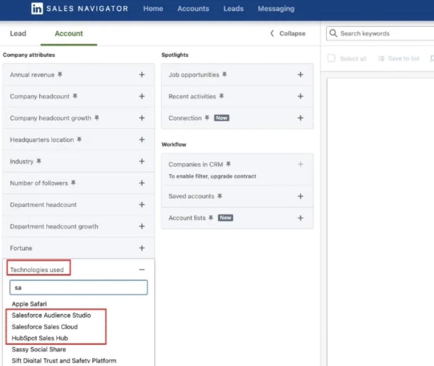Expand Headquarters location filter
The width and height of the screenshot is (434, 366).
142,139
